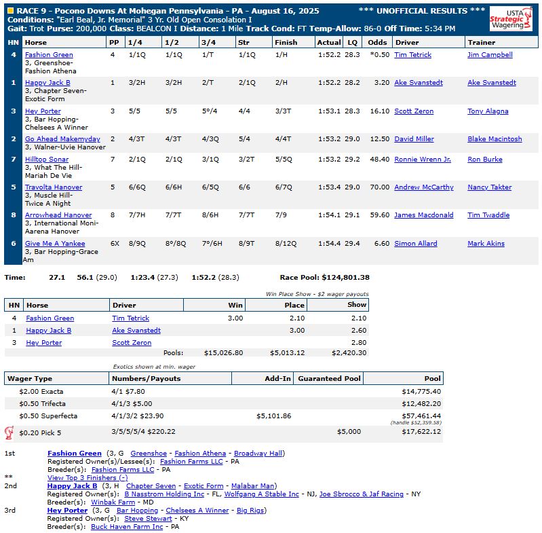Open trainer Nancy Takter's profile

(491, 187)
